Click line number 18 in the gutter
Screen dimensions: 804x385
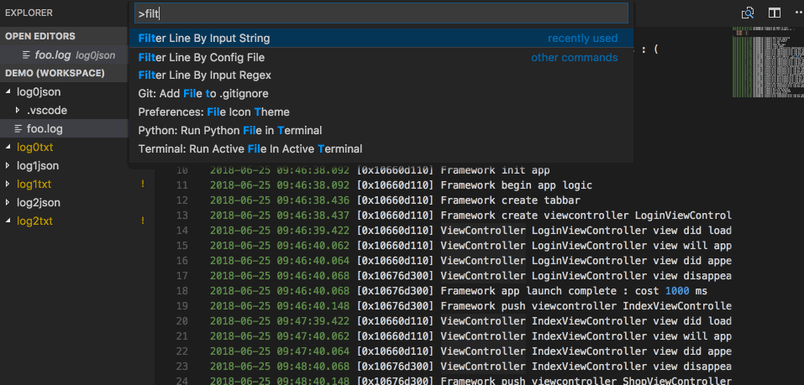tap(182, 291)
